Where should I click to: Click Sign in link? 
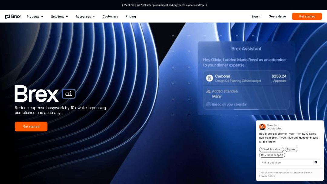pyautogui.click(x=256, y=16)
